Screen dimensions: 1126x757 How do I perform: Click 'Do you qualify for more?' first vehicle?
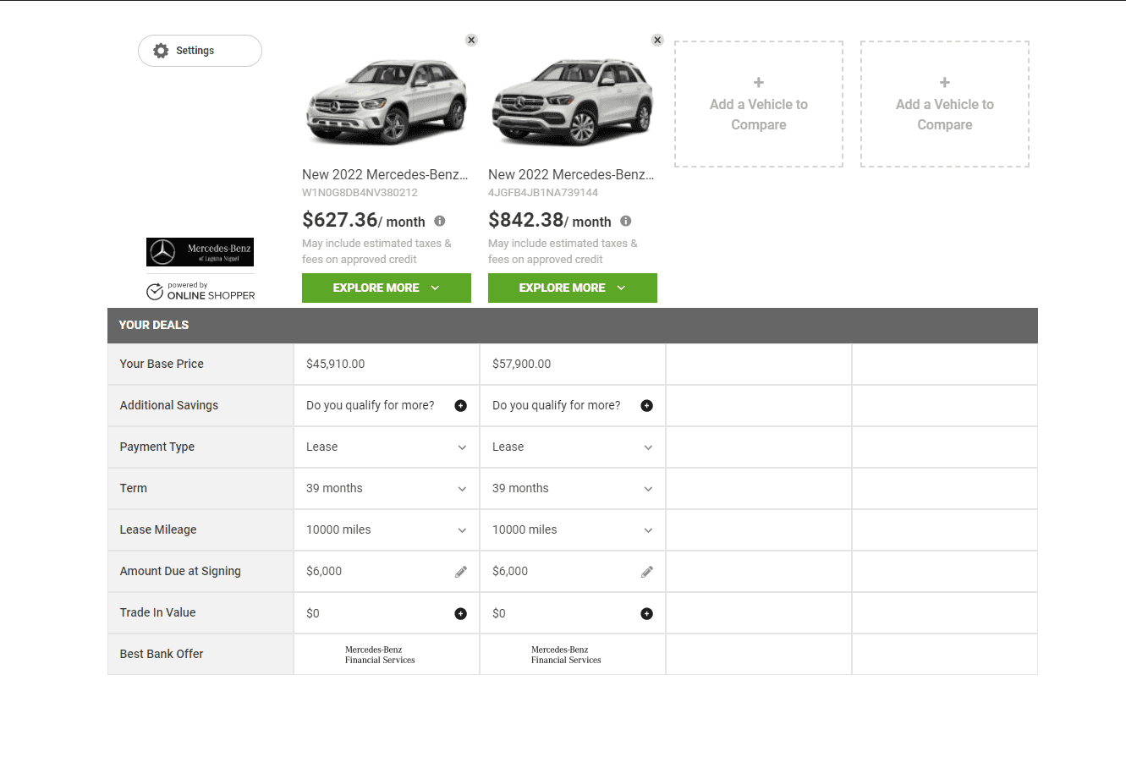(371, 405)
